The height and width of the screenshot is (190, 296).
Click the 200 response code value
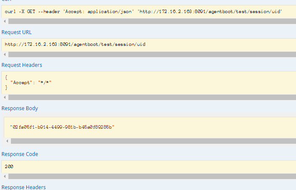[x=9, y=166]
